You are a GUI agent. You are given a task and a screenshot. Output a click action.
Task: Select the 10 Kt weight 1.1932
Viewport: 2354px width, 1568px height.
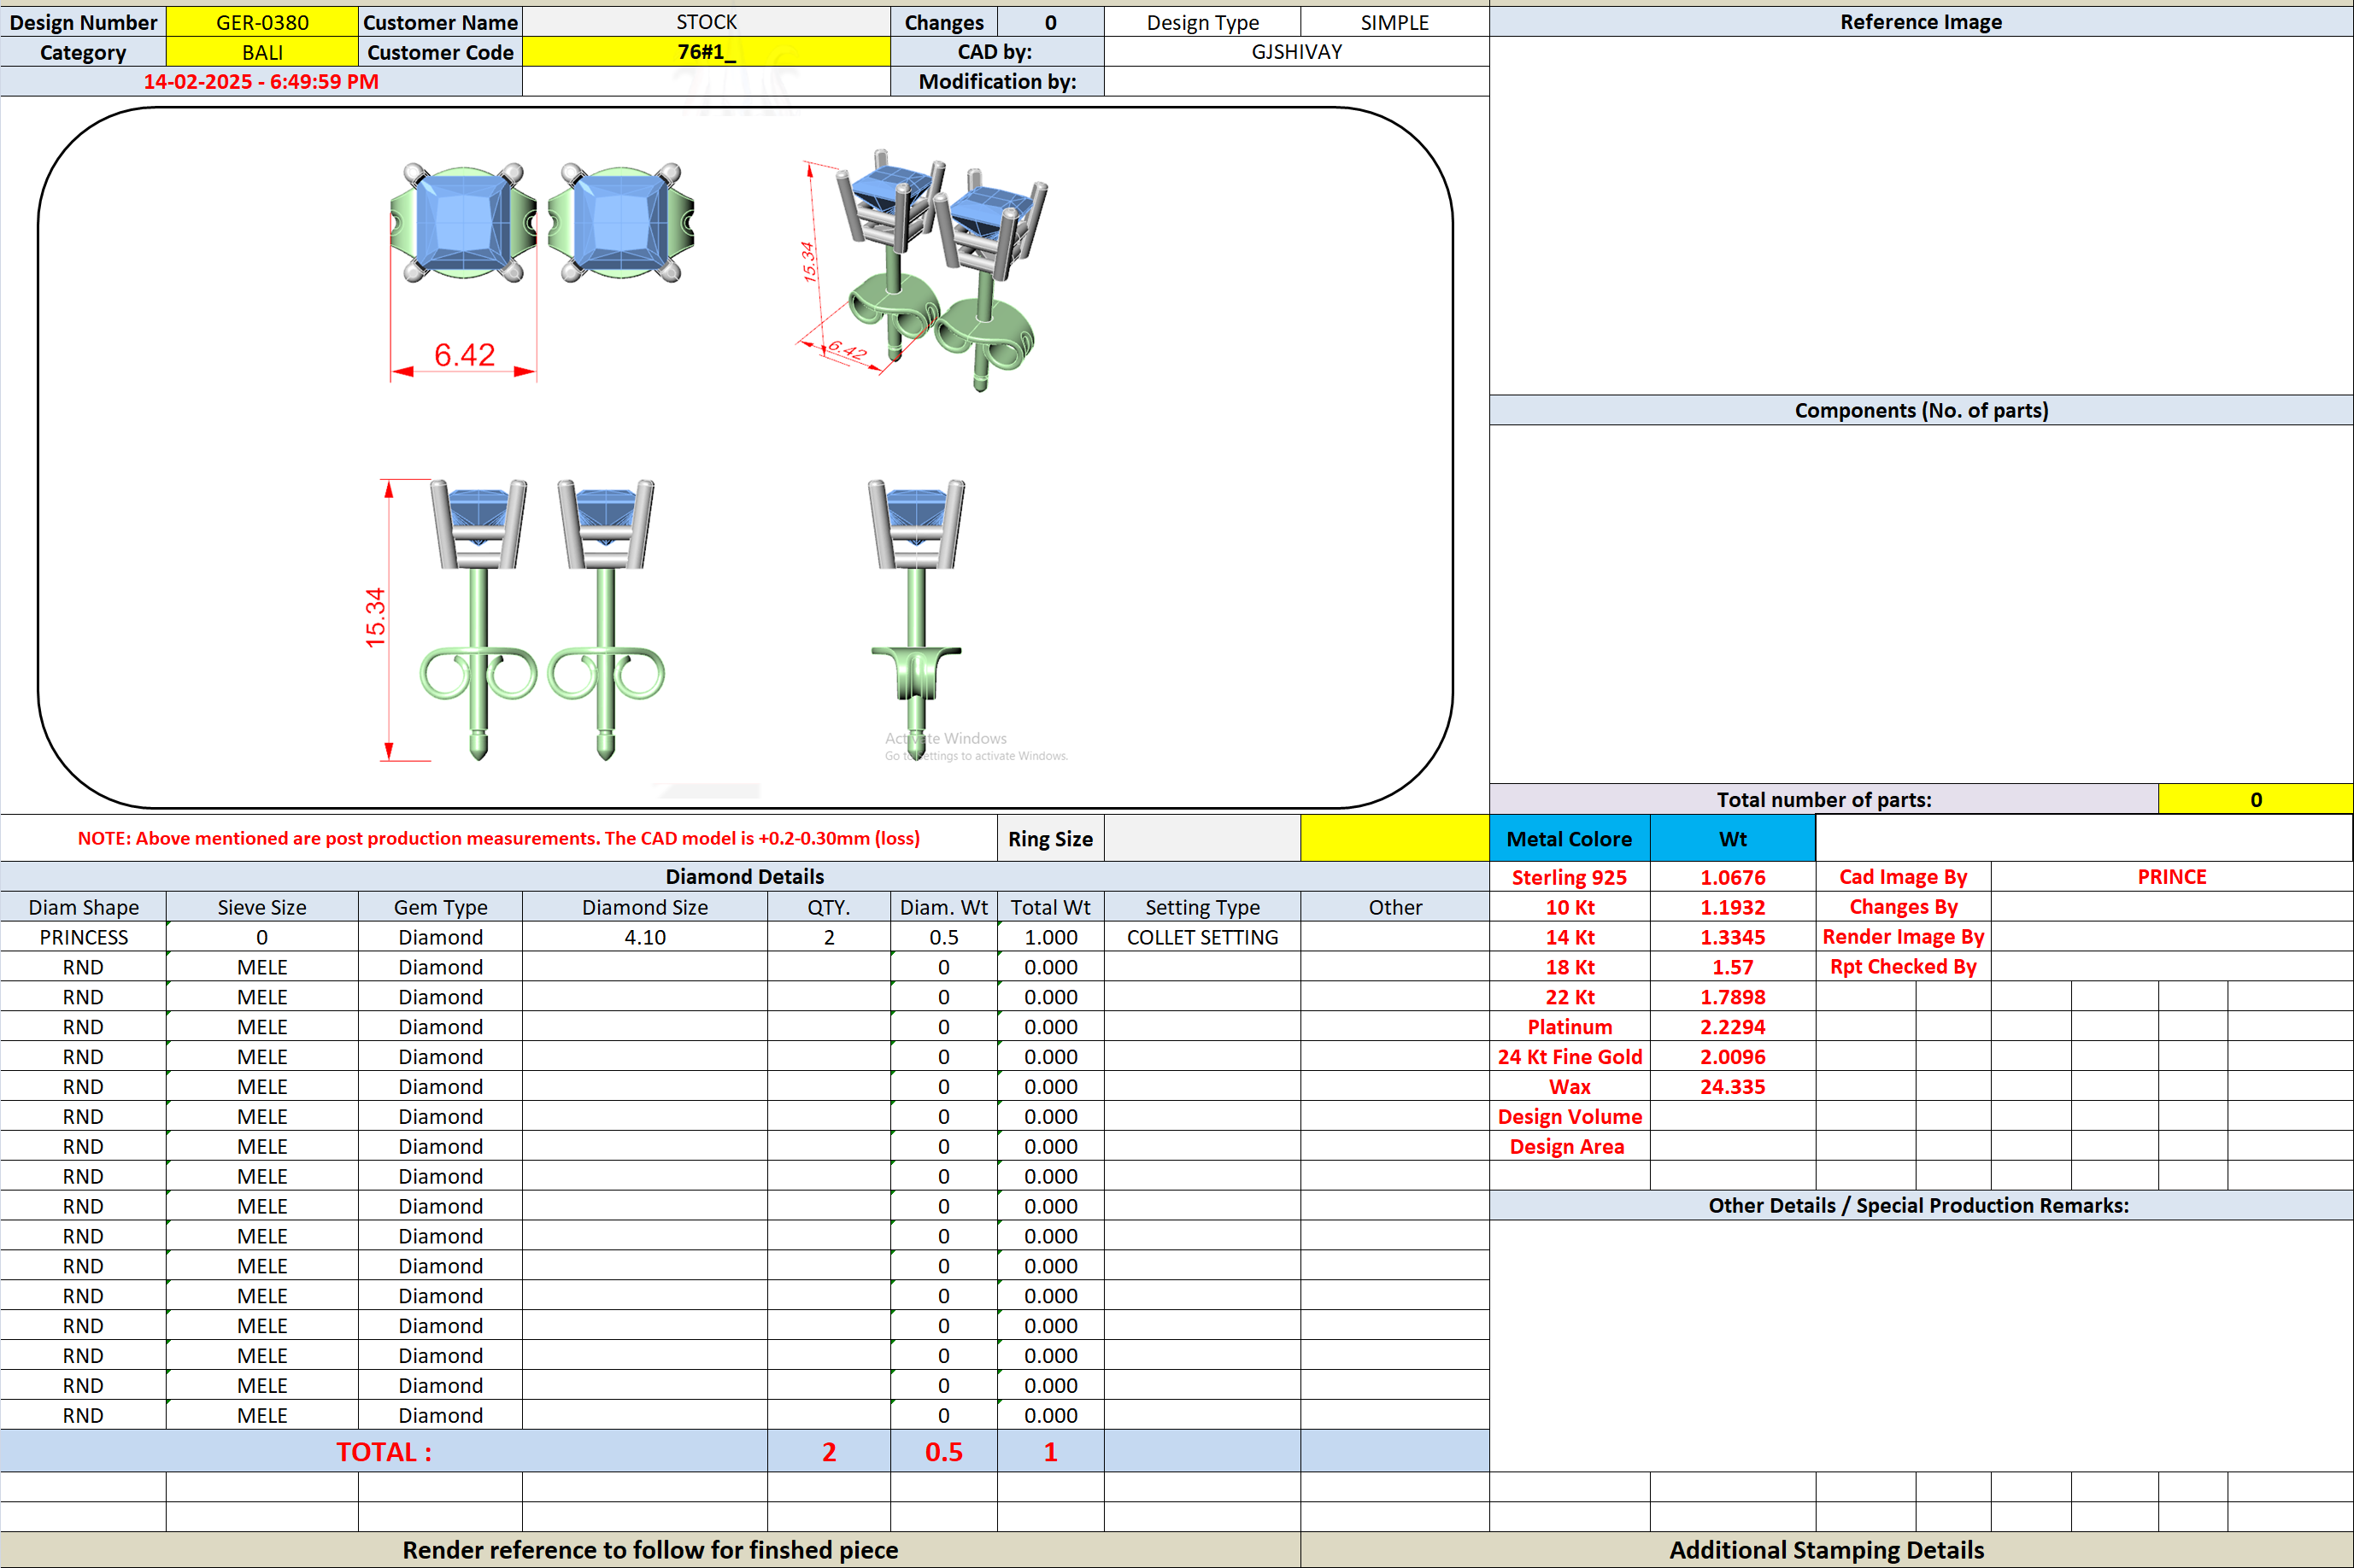1733,907
